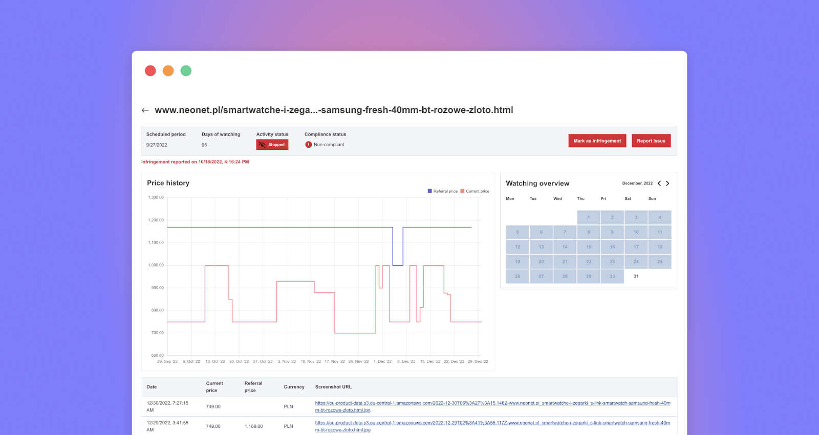Click the Price history heading
819x435 pixels.
(x=168, y=183)
